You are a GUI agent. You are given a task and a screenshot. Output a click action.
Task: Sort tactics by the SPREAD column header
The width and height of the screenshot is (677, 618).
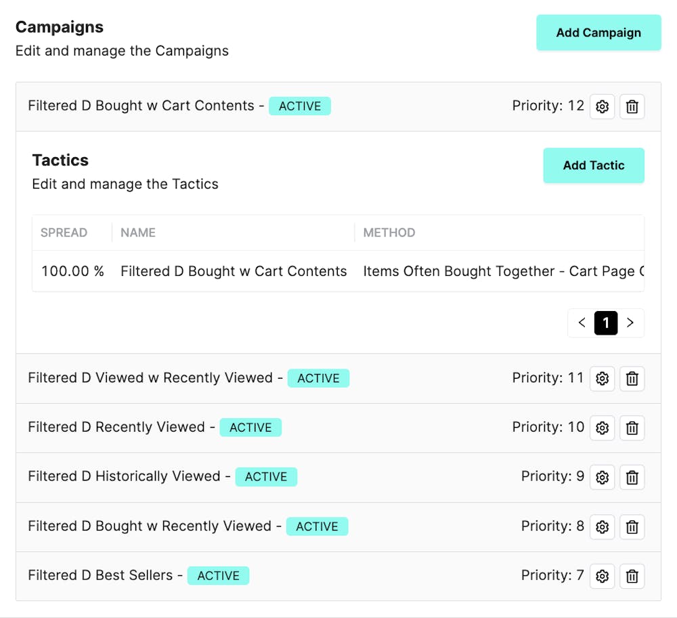point(64,232)
